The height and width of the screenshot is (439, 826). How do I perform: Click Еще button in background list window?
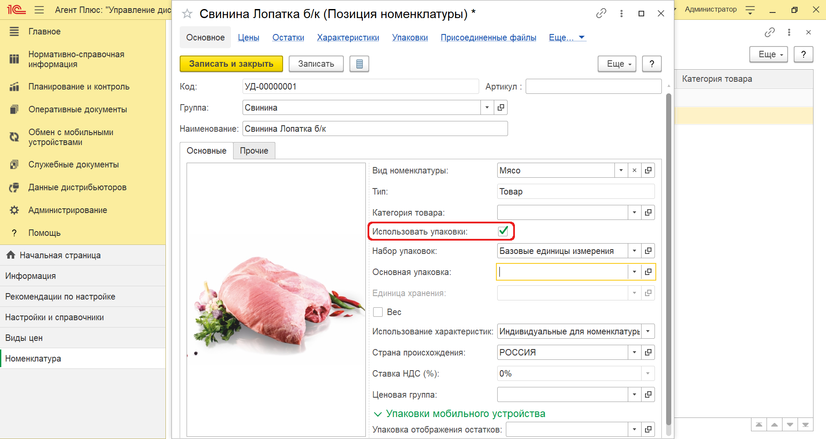768,54
